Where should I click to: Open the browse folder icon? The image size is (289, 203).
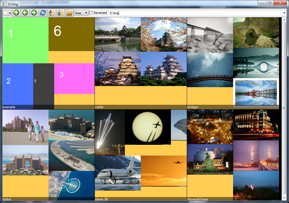point(69,12)
